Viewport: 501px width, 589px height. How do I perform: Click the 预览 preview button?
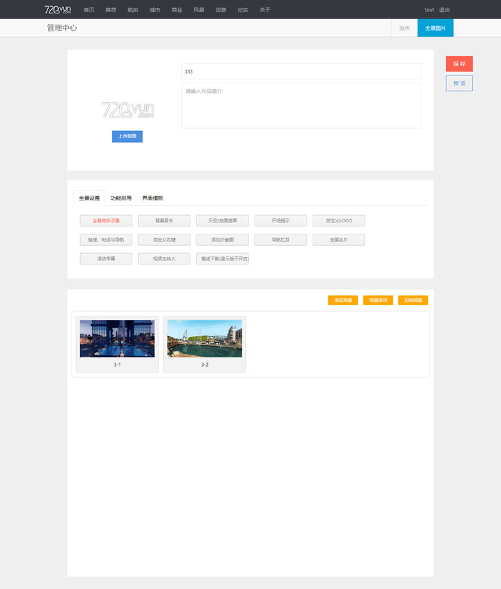[x=460, y=83]
